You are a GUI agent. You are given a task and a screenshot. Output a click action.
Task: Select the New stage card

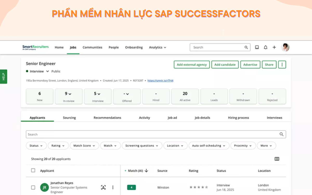click(x=40, y=96)
